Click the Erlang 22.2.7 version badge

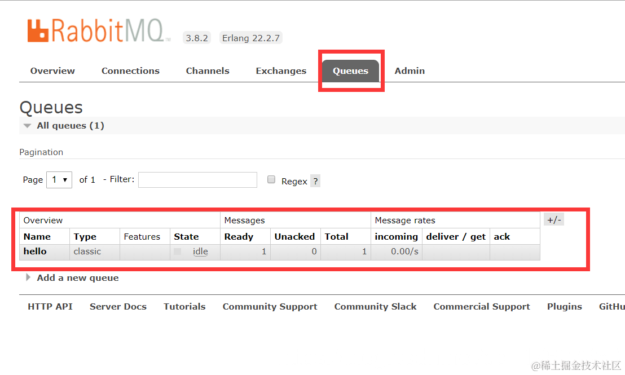[x=250, y=38]
